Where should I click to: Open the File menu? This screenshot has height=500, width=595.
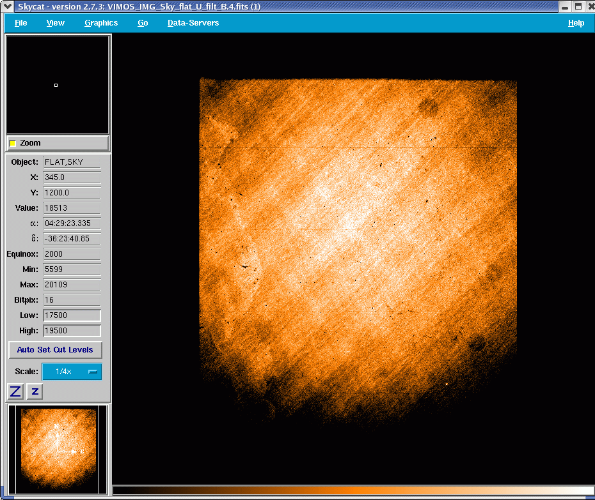(21, 23)
